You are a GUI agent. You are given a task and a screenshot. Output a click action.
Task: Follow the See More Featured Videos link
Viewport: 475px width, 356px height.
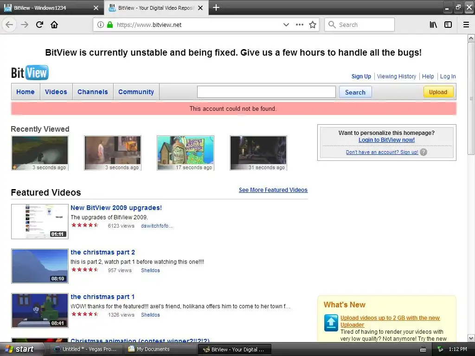coord(273,190)
